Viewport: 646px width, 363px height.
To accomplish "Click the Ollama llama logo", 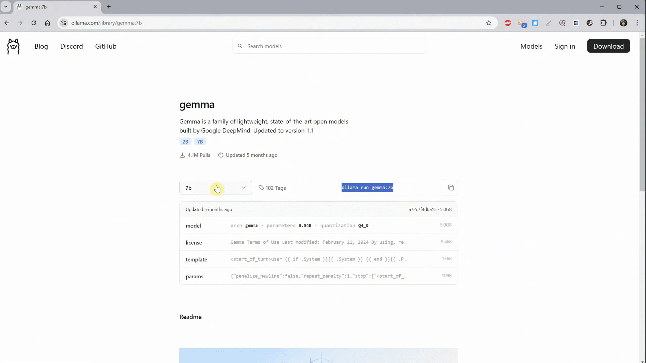I will coord(13,46).
